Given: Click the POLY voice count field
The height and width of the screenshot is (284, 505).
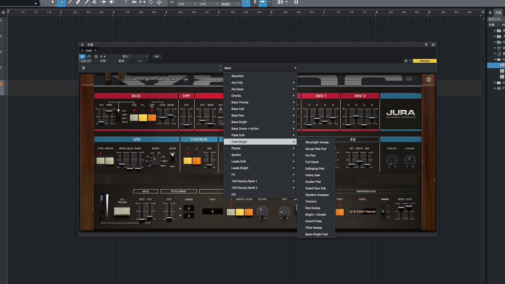Looking at the screenshot, I should 213,211.
